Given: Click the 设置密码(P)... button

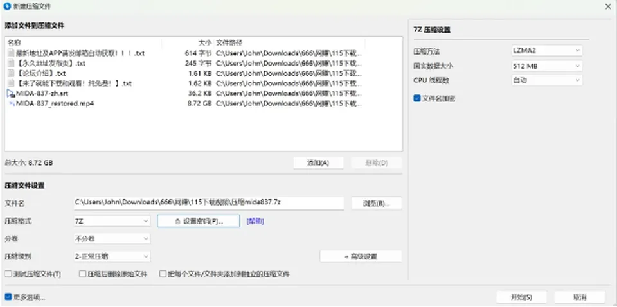Looking at the screenshot, I should pos(199,221).
